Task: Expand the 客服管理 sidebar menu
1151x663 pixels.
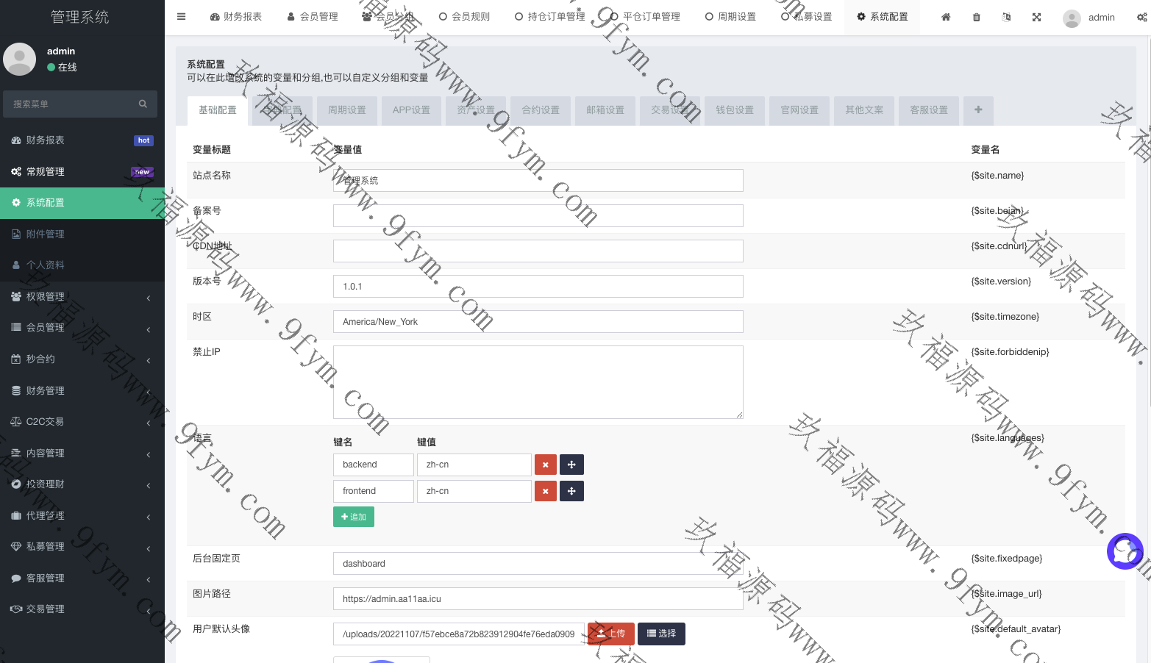Action: 82,578
